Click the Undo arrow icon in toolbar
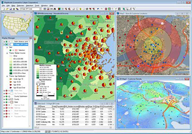This screenshot has height=134, width=192. pyautogui.click(x=98, y=9)
